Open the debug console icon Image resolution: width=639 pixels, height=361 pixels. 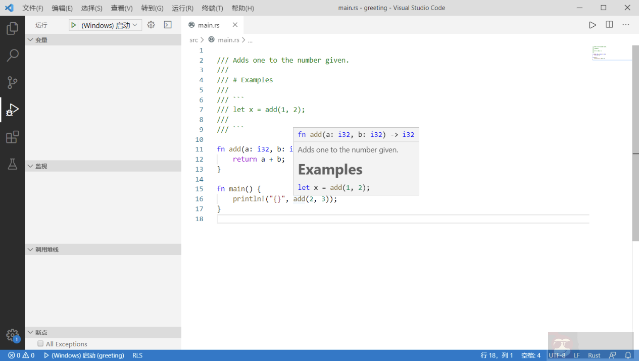168,25
